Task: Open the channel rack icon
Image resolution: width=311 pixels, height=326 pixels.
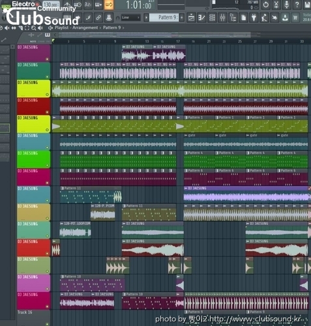Action: [x=212, y=18]
